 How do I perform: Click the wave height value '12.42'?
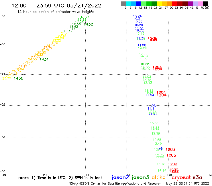point(140,33)
